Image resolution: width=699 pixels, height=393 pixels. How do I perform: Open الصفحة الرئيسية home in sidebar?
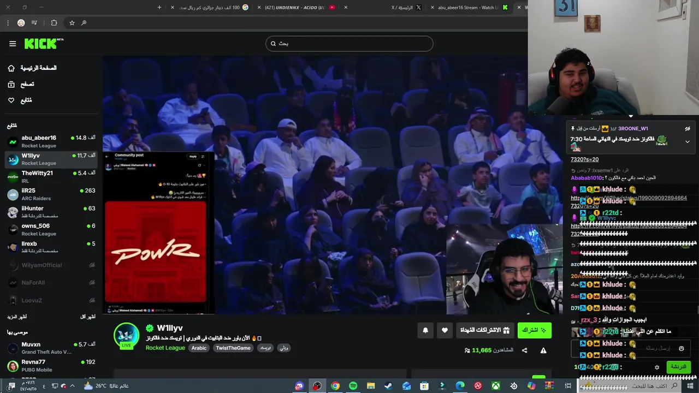pyautogui.click(x=33, y=68)
